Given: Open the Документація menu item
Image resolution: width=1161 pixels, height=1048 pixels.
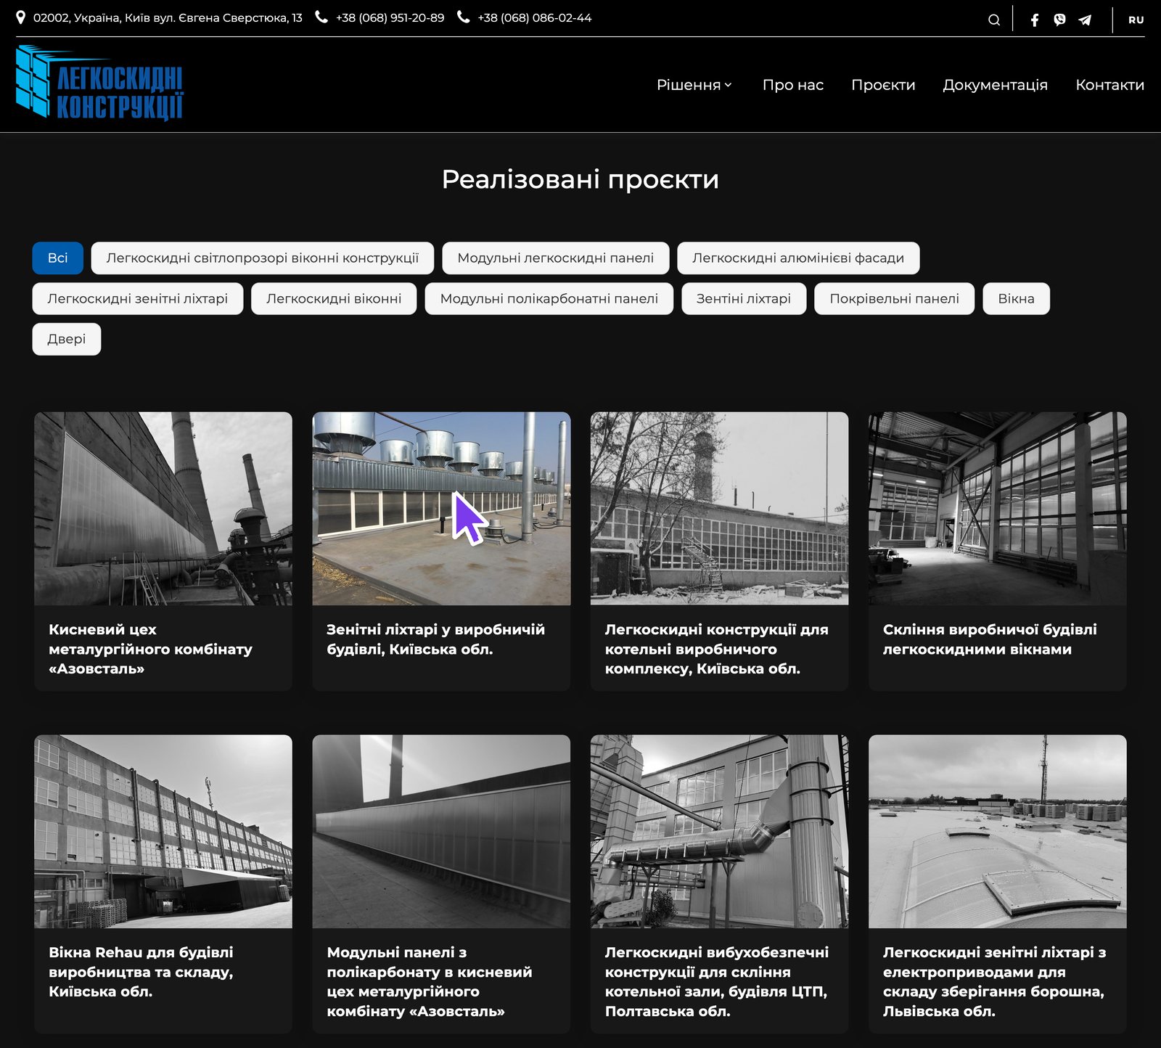Looking at the screenshot, I should coord(995,85).
